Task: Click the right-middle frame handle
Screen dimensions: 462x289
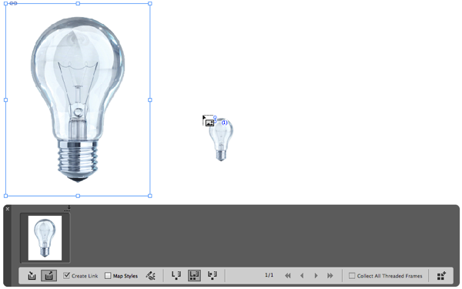Action: tap(150, 100)
